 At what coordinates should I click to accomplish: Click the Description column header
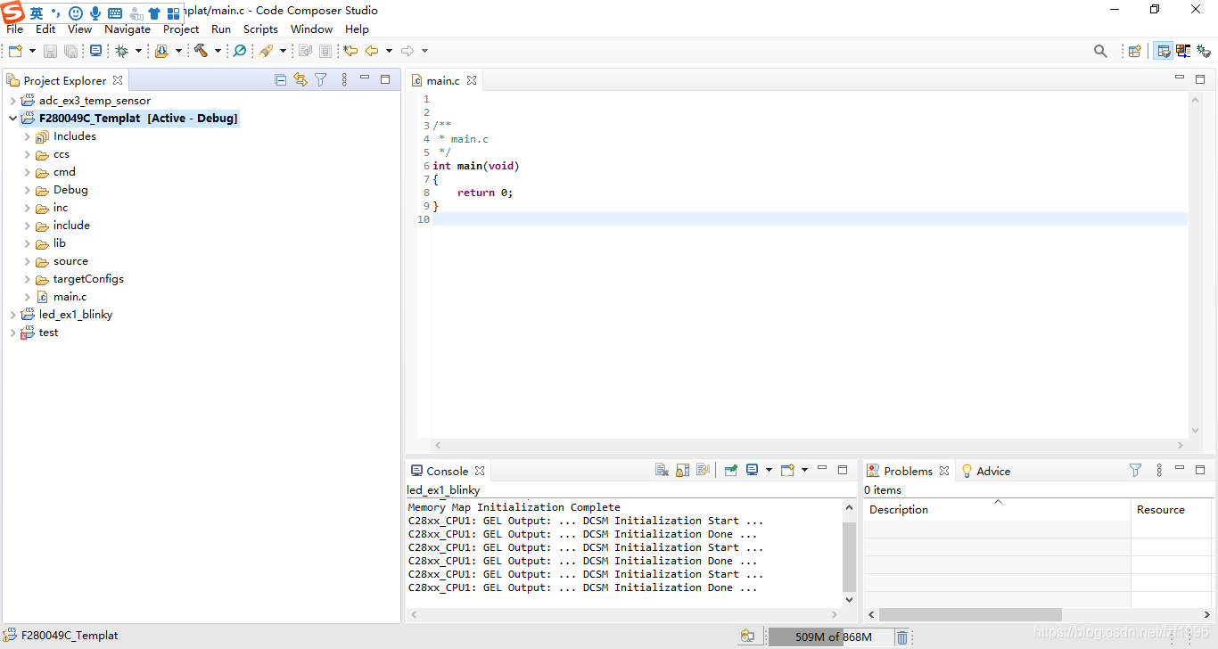coord(997,510)
